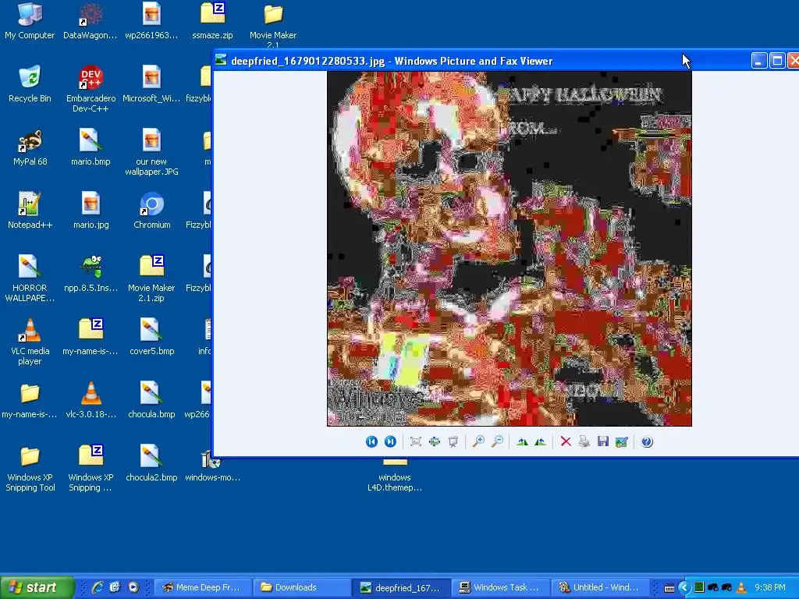Go to the previous image in the viewer
The width and height of the screenshot is (799, 599).
(x=371, y=441)
